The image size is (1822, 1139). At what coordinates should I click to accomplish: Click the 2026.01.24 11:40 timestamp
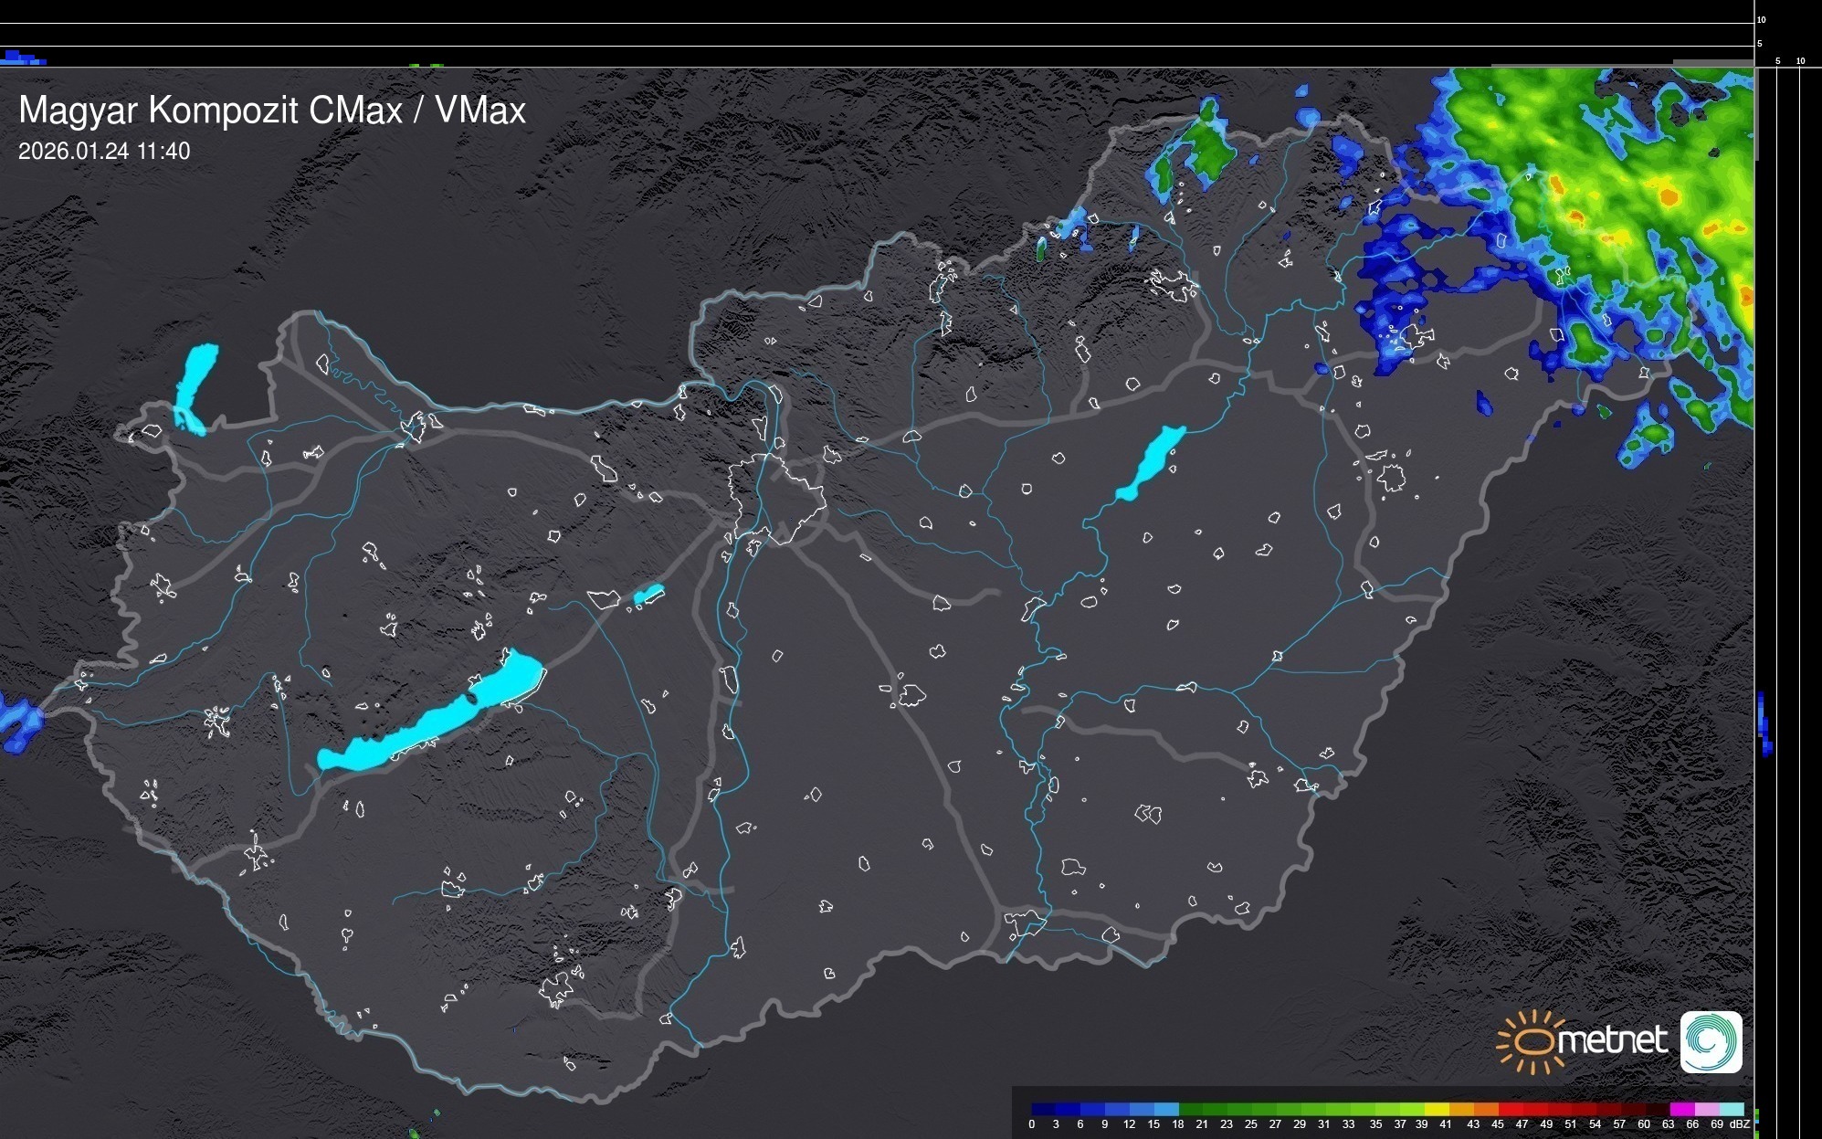tap(104, 152)
